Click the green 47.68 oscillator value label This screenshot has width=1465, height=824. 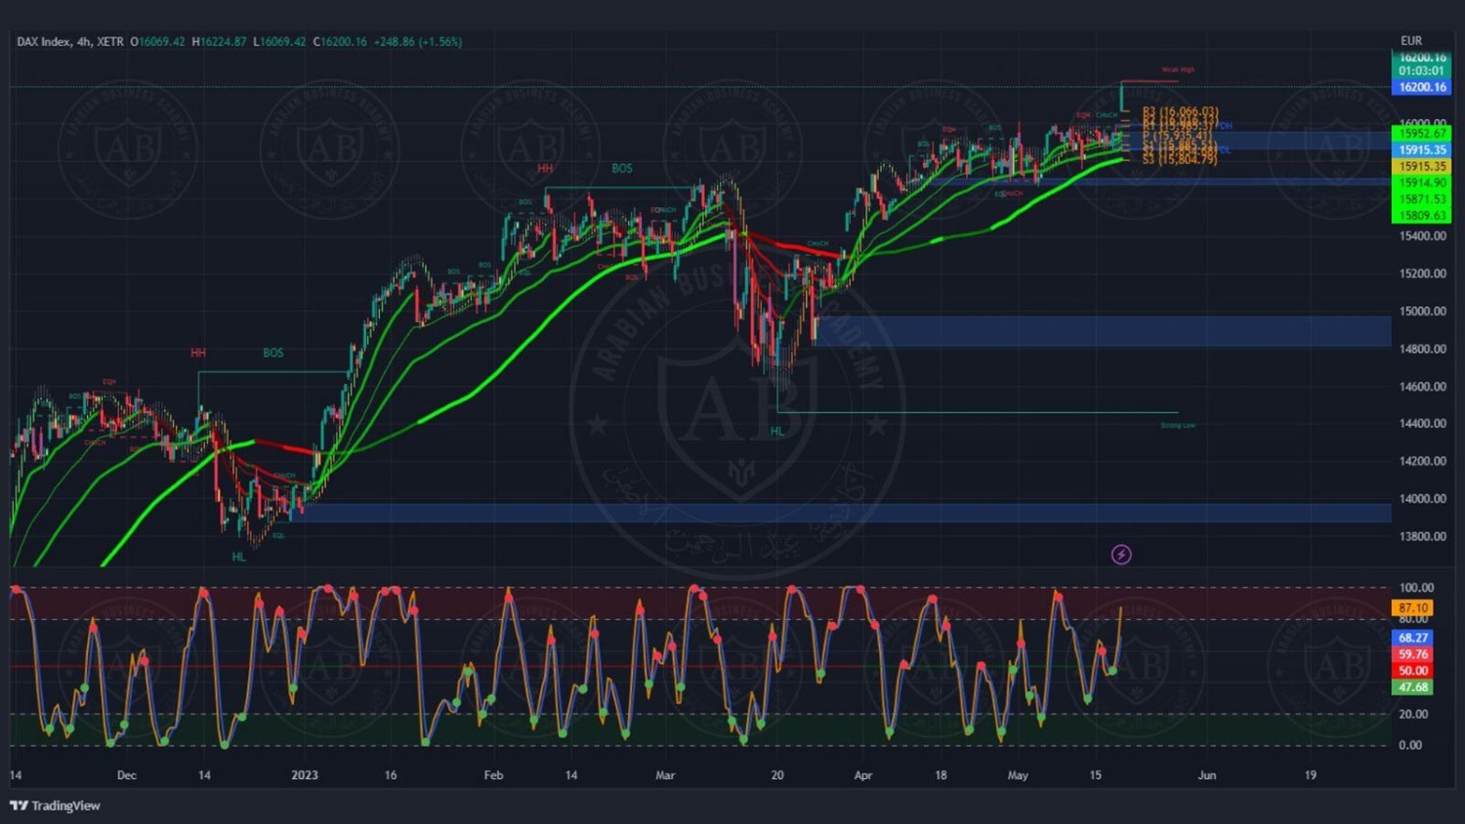[1412, 687]
